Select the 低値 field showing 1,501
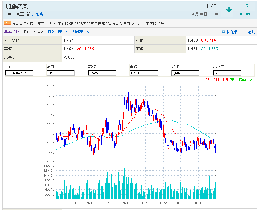Screen dimensions: 259x210 (144, 73)
